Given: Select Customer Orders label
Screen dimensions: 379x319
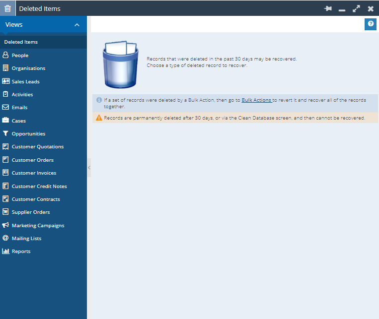Looking at the screenshot, I should pos(33,160).
